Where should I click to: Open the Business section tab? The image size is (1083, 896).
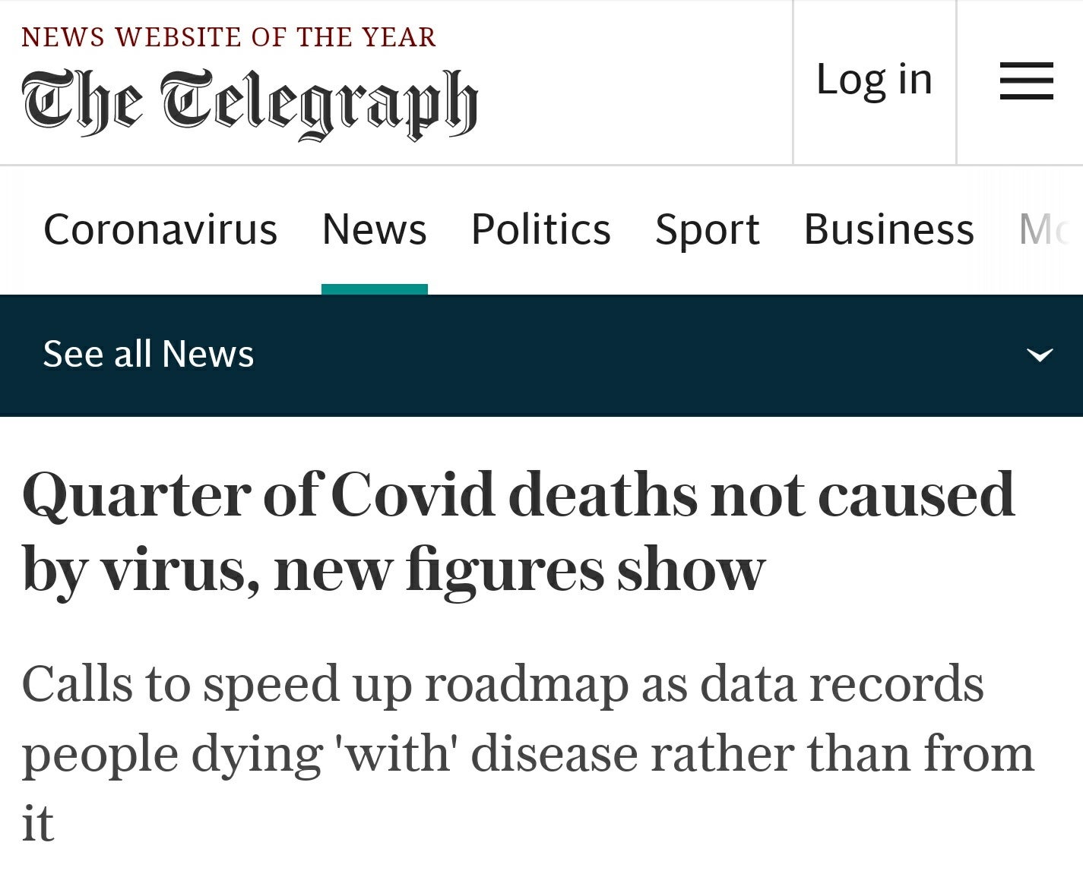click(x=888, y=229)
